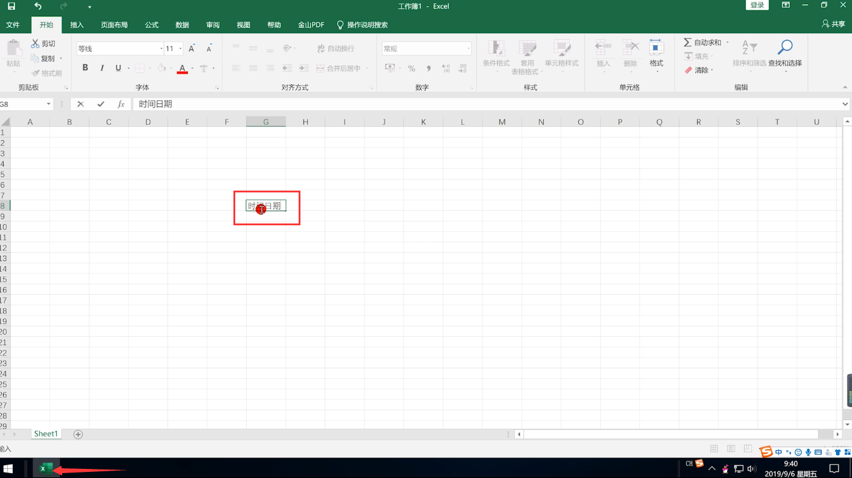The height and width of the screenshot is (478, 852).
Task: Increase font size with larger A icon
Action: [x=192, y=49]
